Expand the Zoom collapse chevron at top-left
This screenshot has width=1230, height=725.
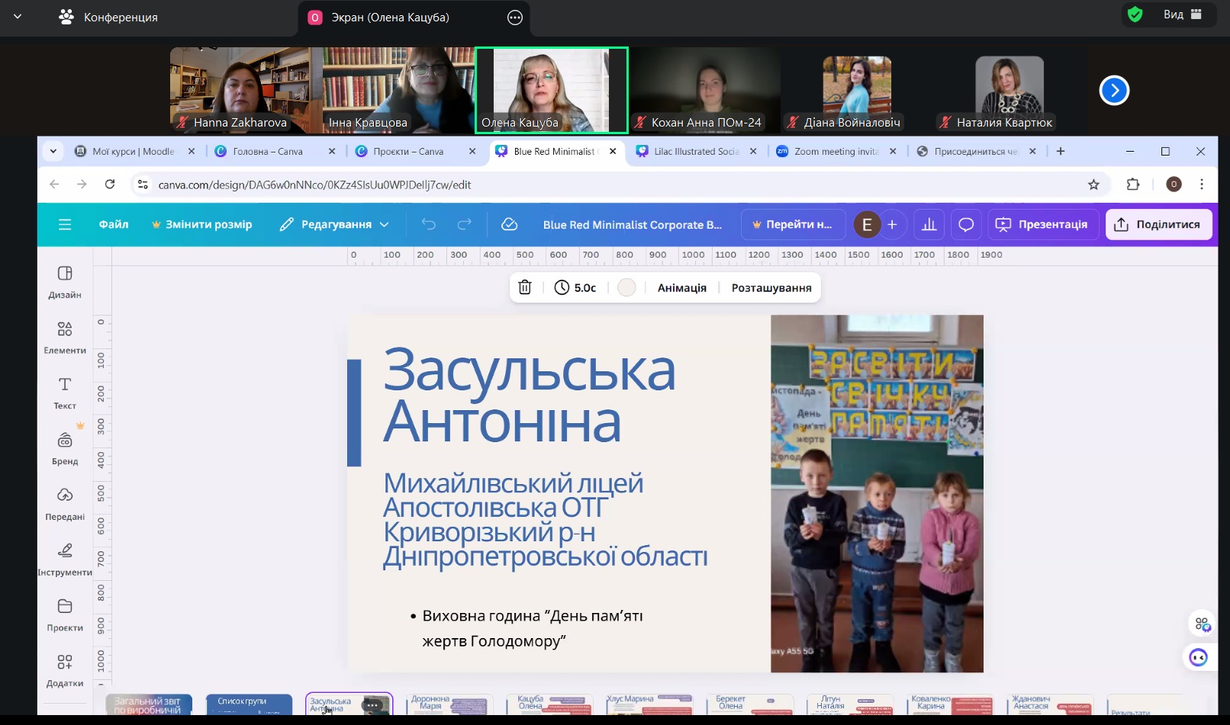(18, 16)
